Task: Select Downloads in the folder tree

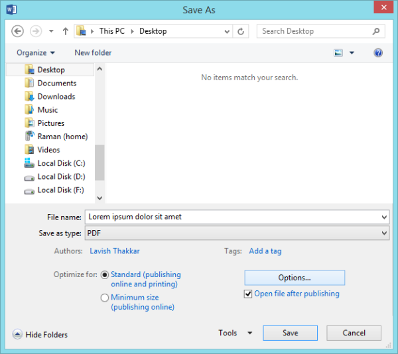Action: coord(56,97)
